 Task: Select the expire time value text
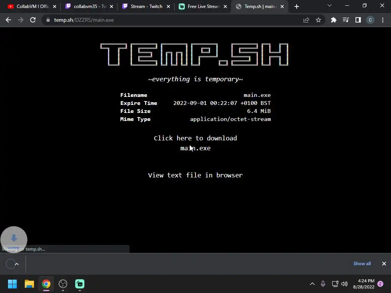222,103
